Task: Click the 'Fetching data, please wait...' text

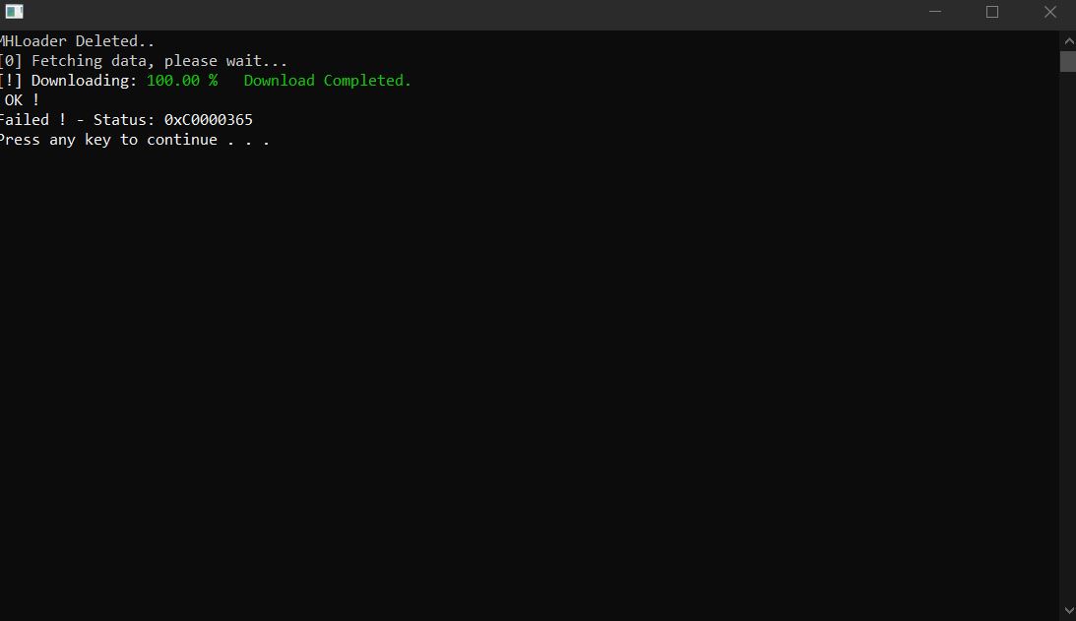Action: (x=159, y=61)
